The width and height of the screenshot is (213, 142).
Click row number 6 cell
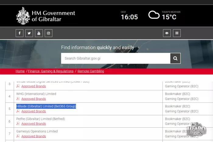(x=9, y=121)
